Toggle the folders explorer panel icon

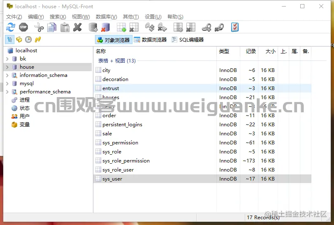click(19, 39)
